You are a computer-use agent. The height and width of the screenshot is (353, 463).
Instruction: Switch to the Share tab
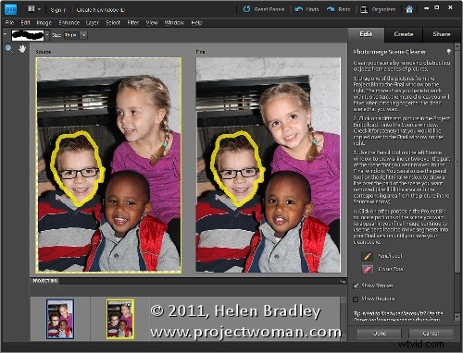[x=442, y=34]
